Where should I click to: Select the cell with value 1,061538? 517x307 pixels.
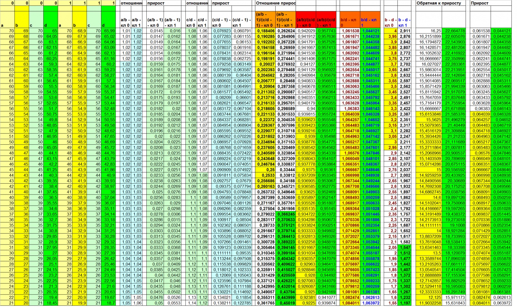(x=350, y=31)
